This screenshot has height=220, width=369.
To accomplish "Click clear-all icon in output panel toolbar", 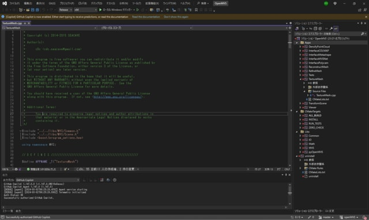I will [x=101, y=180].
